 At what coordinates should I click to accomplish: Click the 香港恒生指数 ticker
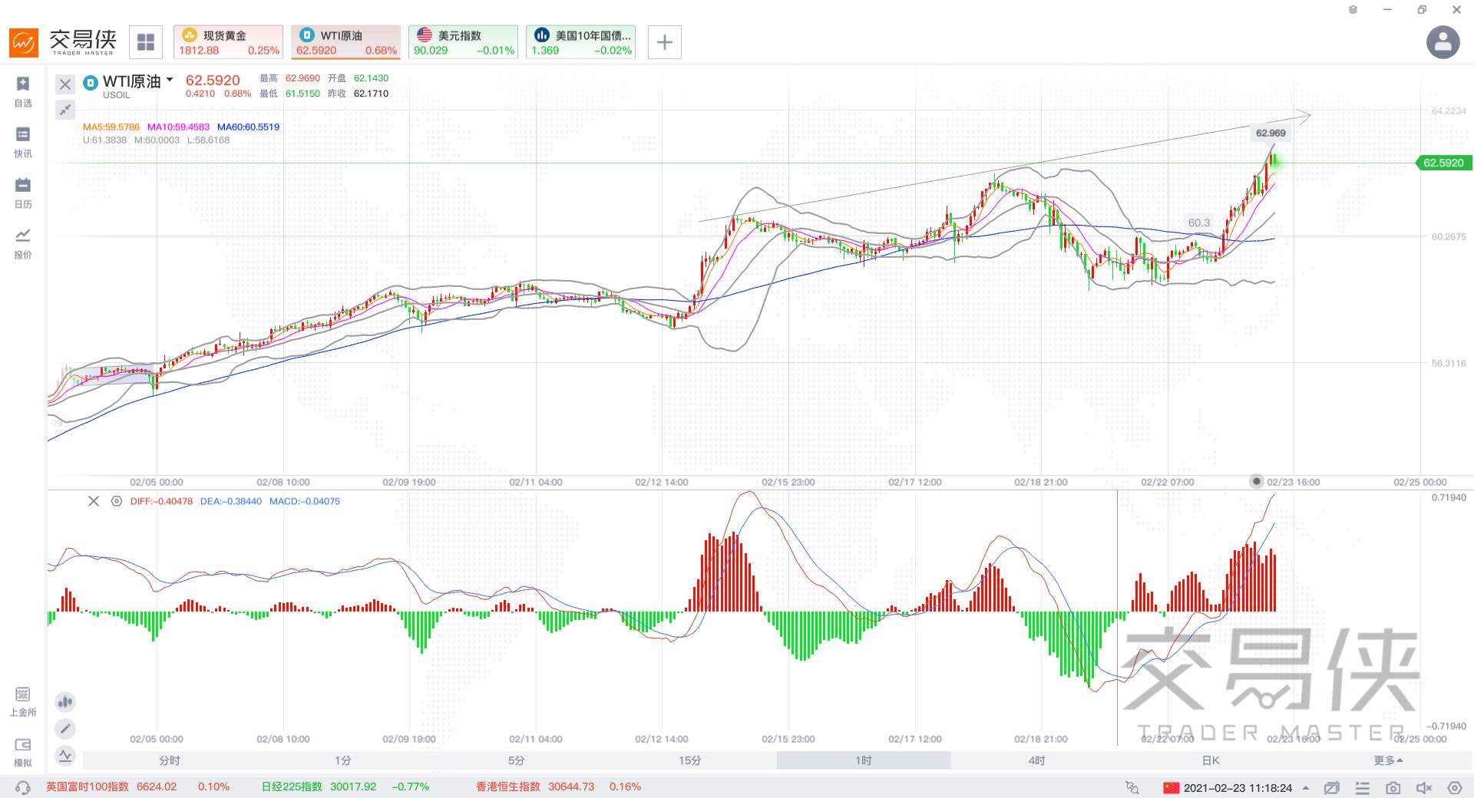pos(558,787)
